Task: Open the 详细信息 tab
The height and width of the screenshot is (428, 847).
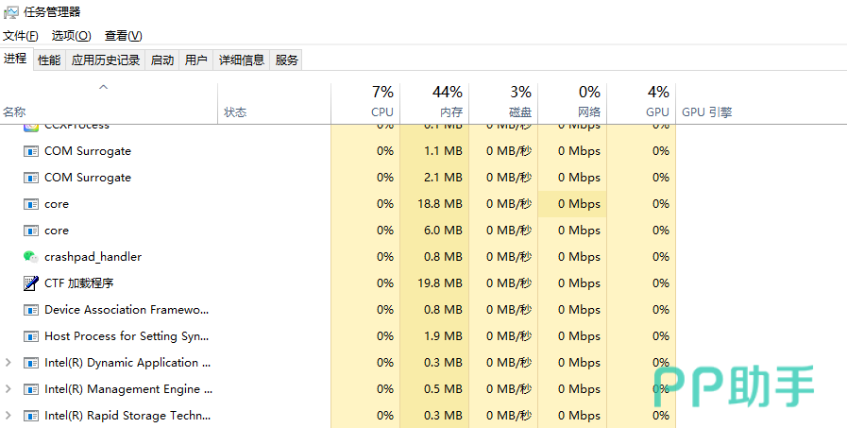Action: coord(242,60)
